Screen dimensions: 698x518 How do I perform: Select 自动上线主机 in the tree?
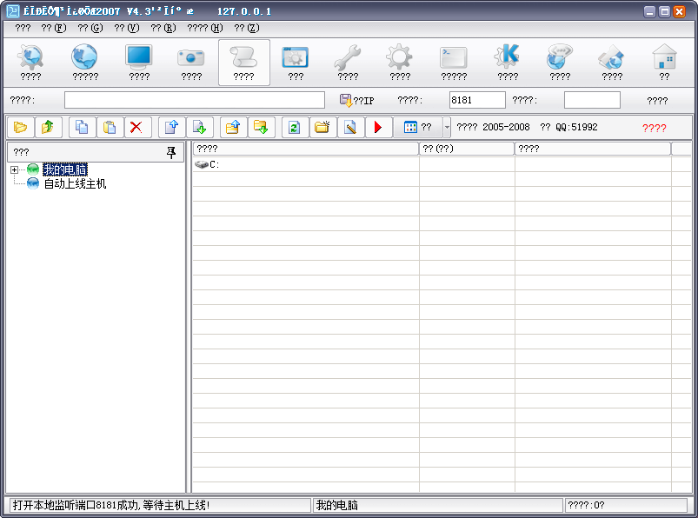[x=75, y=184]
